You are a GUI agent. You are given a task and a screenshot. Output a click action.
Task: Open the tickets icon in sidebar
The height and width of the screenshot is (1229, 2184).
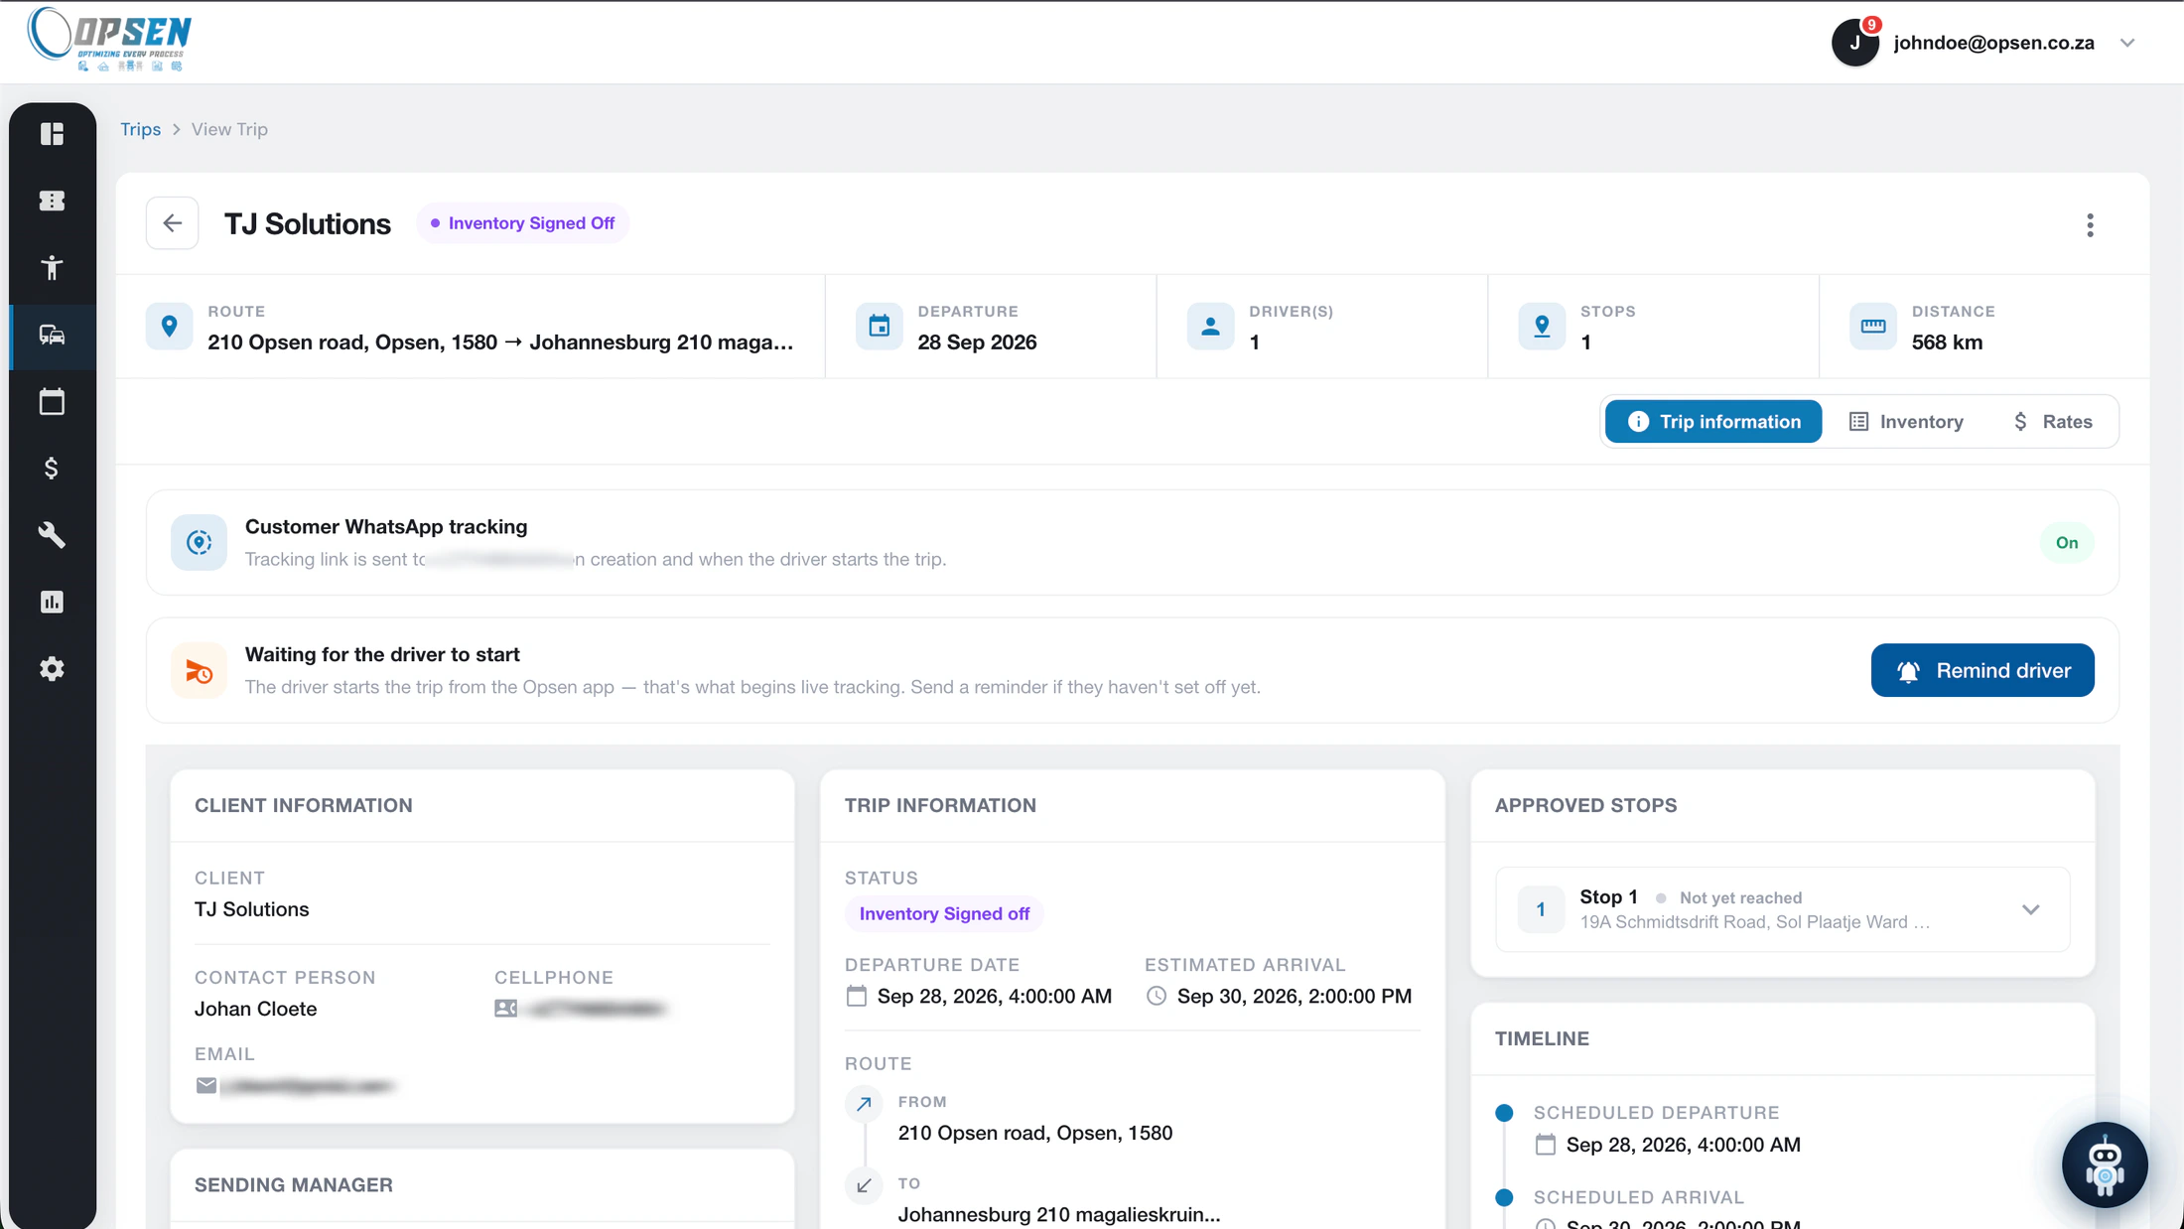(x=52, y=201)
